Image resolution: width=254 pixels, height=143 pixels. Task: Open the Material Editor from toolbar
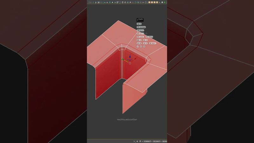[149, 2]
